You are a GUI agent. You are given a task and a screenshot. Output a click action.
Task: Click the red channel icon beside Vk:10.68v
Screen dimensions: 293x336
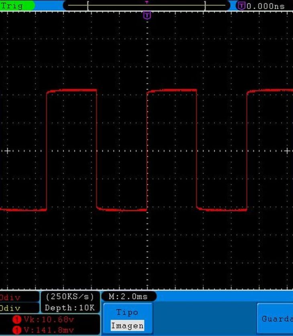point(17,320)
